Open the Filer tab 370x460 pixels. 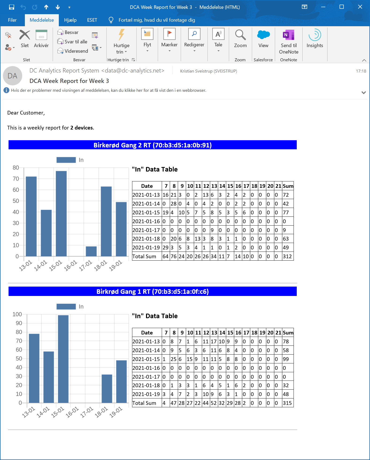[x=12, y=20]
